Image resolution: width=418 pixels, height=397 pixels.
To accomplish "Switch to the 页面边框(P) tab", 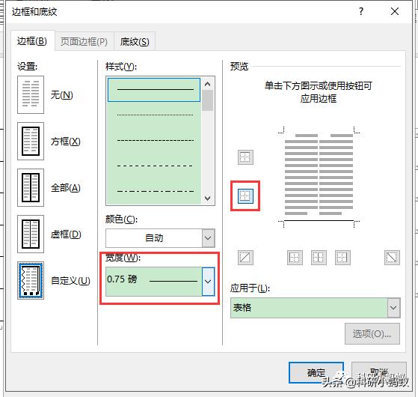I will click(84, 42).
